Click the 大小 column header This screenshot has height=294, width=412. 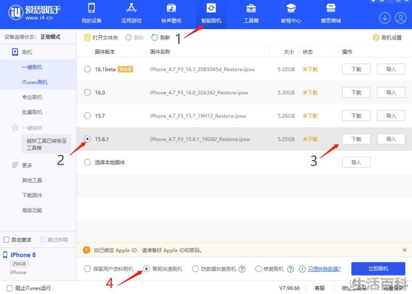[x=288, y=52]
